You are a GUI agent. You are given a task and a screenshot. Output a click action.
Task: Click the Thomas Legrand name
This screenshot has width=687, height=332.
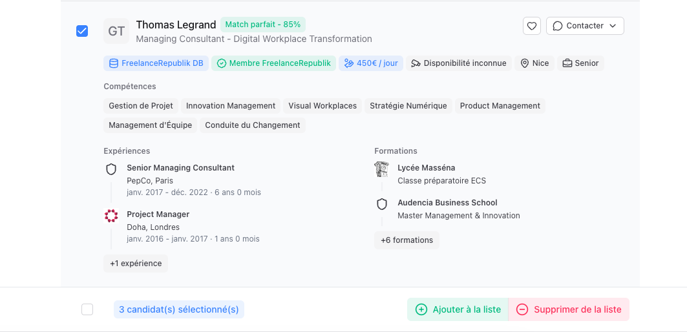tap(176, 25)
